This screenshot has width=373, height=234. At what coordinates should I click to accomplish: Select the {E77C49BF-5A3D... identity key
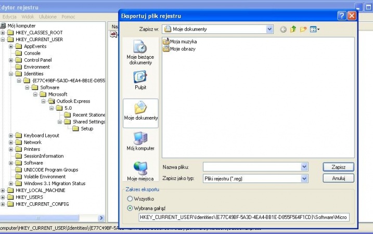pyautogui.click(x=69, y=81)
